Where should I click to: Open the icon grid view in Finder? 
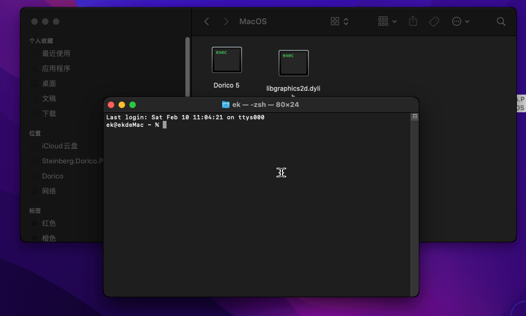coord(335,21)
